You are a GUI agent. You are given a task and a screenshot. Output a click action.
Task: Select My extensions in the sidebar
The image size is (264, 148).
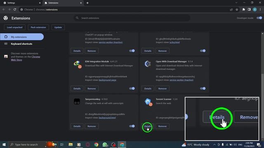[x=22, y=37]
